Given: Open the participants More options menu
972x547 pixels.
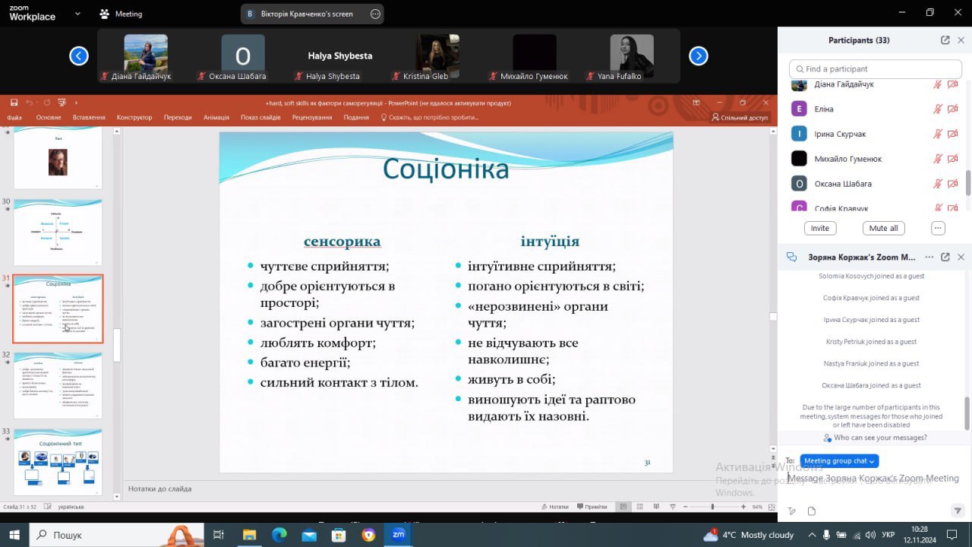Looking at the screenshot, I should click(x=938, y=228).
